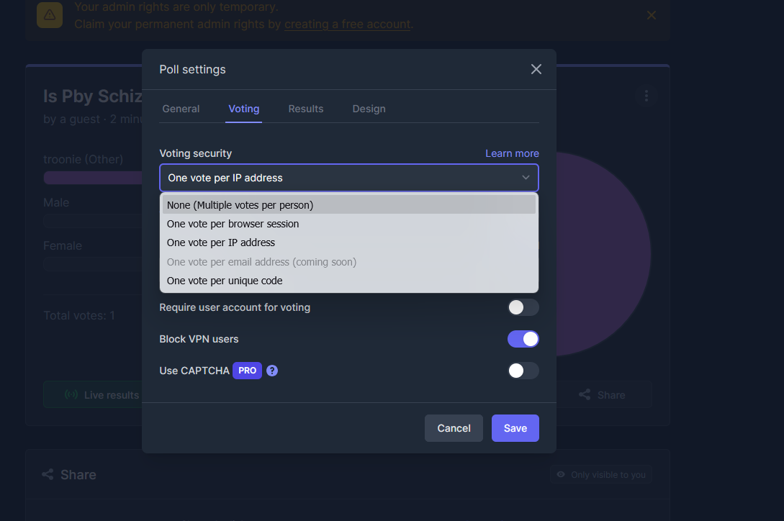Click the Live results broadcast icon
Image resolution: width=784 pixels, height=521 pixels.
[71, 394]
